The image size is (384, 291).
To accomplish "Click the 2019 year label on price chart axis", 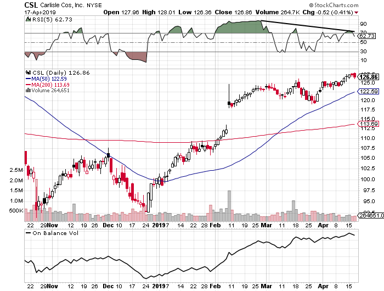I will click(x=159, y=225).
